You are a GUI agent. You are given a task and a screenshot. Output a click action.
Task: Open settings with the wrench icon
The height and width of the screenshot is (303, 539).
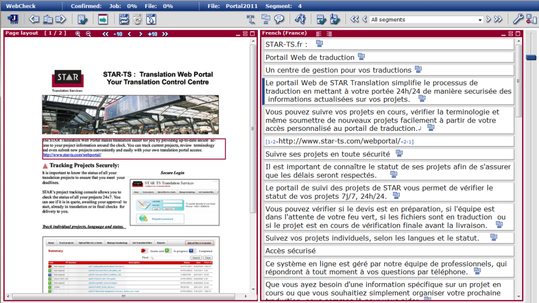point(518,19)
